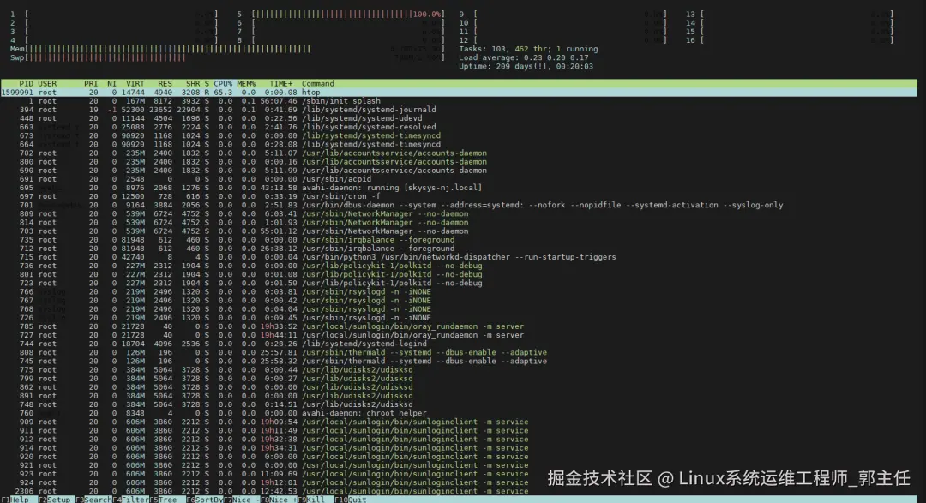This screenshot has width=926, height=503.
Task: Sort by the MEM% column header
Action: 246,84
